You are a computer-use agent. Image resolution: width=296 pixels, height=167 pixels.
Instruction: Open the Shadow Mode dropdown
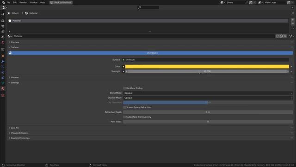pos(208,98)
